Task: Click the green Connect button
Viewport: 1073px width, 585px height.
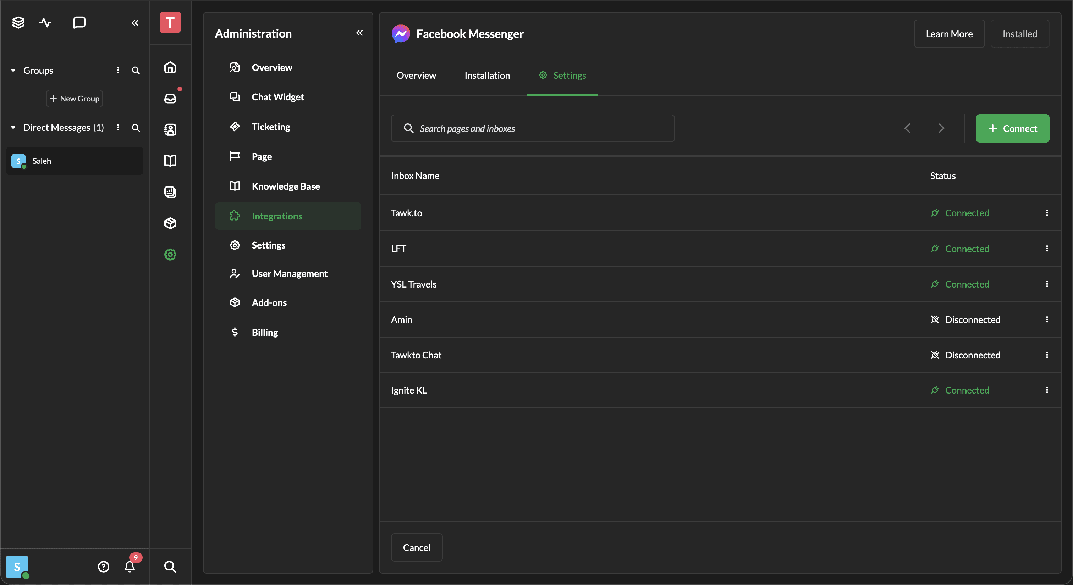Action: [1012, 128]
